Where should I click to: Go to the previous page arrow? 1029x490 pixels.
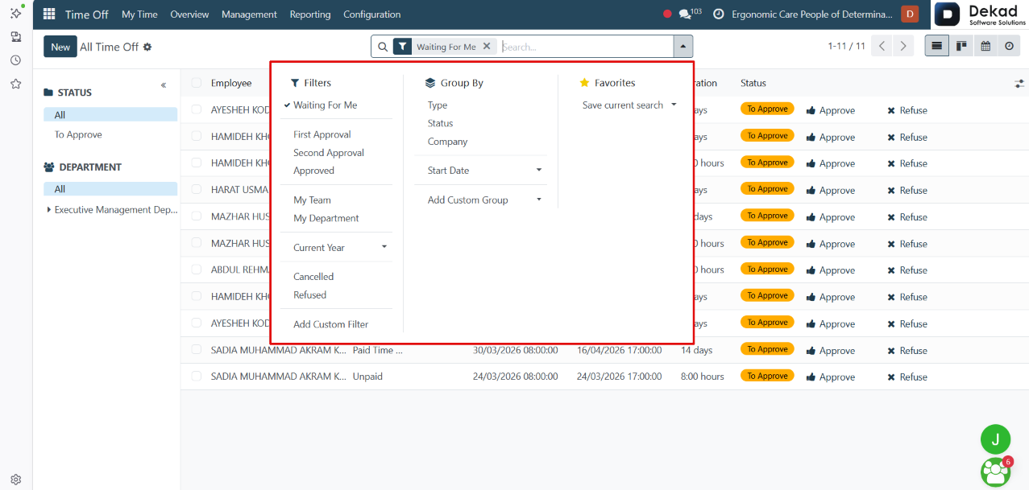[882, 47]
